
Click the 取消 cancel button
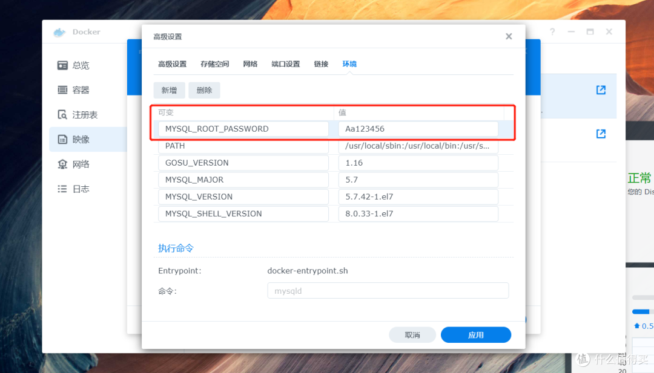[412, 335]
